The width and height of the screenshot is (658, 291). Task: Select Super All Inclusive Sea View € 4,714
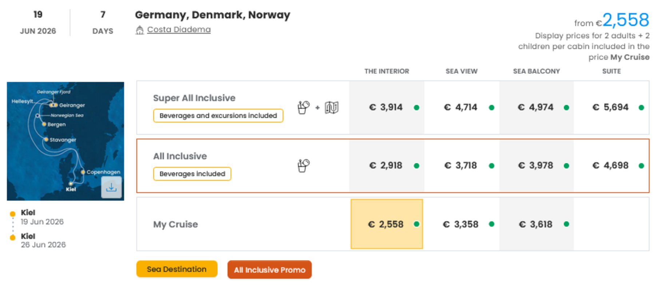(x=461, y=107)
